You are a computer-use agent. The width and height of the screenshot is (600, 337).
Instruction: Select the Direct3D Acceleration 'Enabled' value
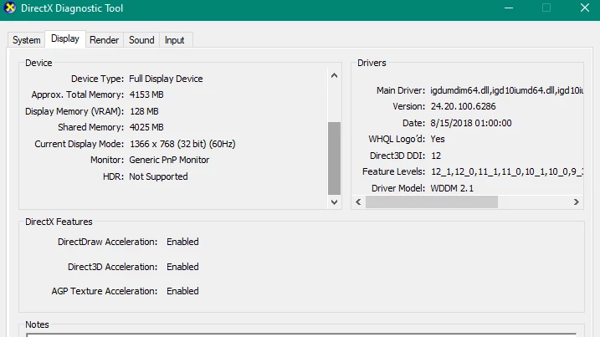click(182, 267)
